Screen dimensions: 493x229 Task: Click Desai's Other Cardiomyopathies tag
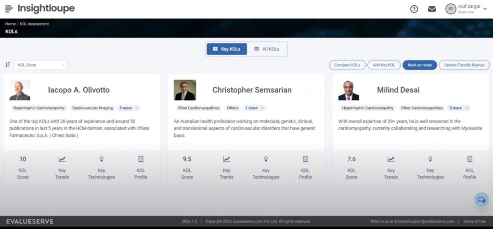pos(422,108)
